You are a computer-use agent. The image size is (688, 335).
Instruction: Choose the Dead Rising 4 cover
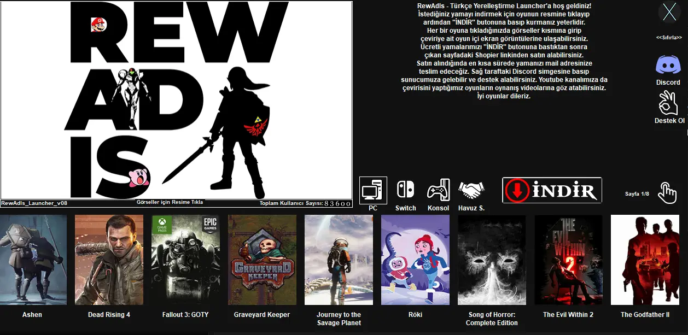pyautogui.click(x=109, y=260)
